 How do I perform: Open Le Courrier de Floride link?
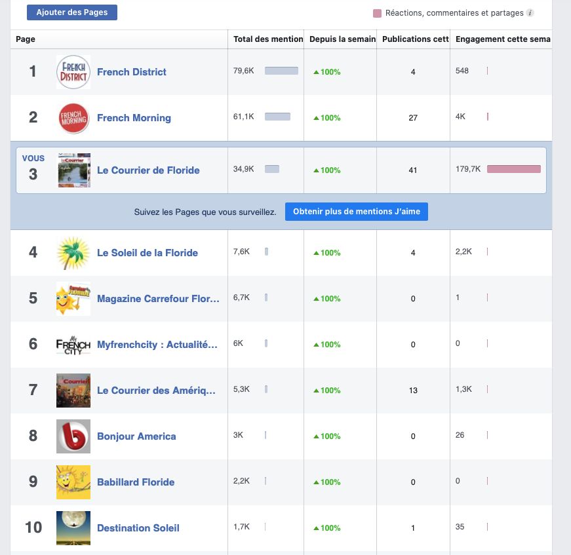[x=148, y=170]
